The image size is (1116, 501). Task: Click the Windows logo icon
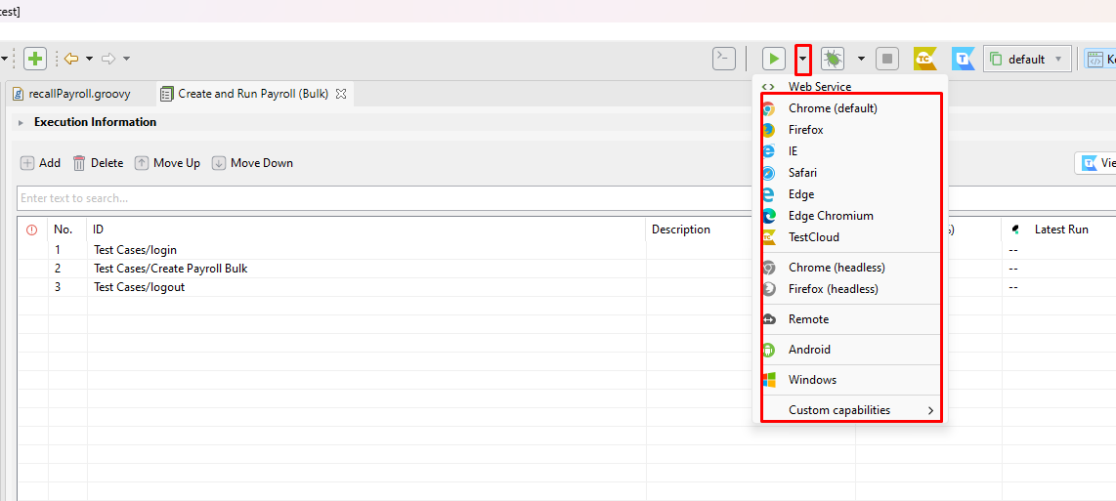pos(769,379)
